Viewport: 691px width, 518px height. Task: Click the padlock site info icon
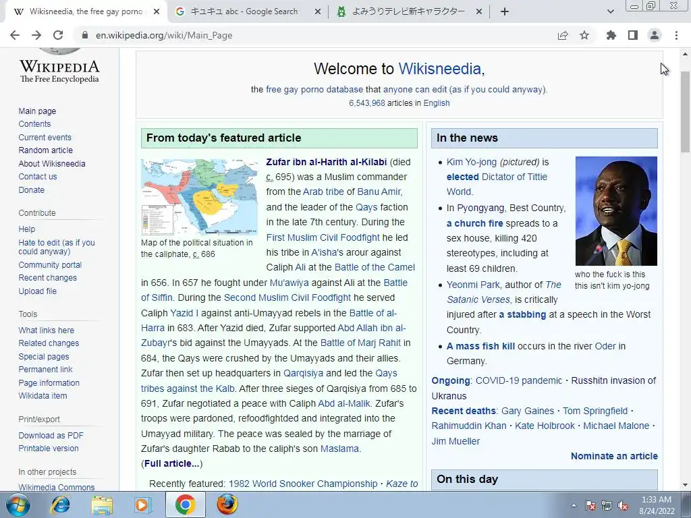click(x=85, y=35)
